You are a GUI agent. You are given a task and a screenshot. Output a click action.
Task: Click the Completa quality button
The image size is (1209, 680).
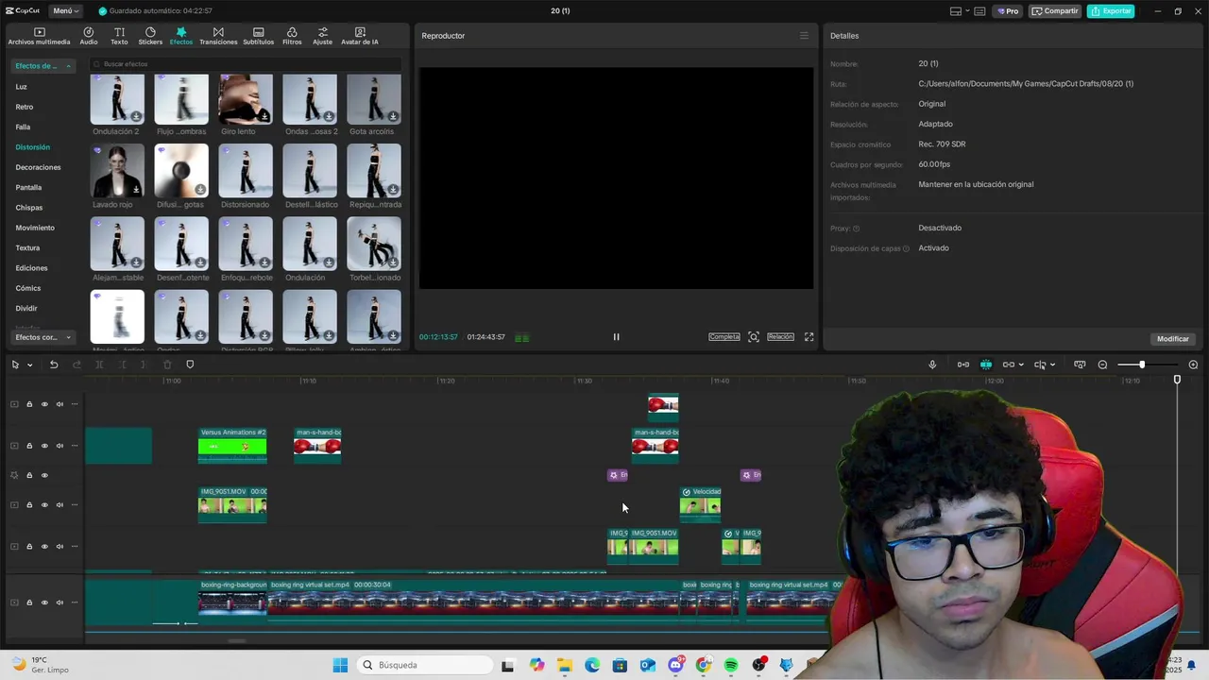pyautogui.click(x=724, y=337)
